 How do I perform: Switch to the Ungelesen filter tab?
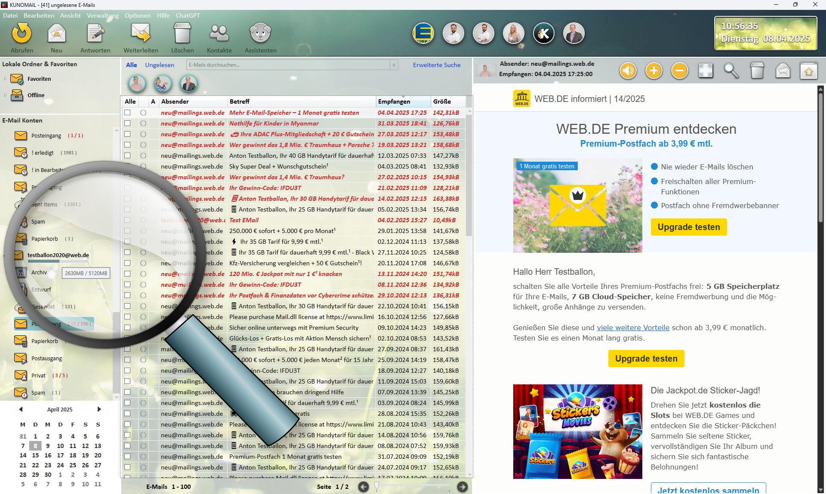point(160,65)
